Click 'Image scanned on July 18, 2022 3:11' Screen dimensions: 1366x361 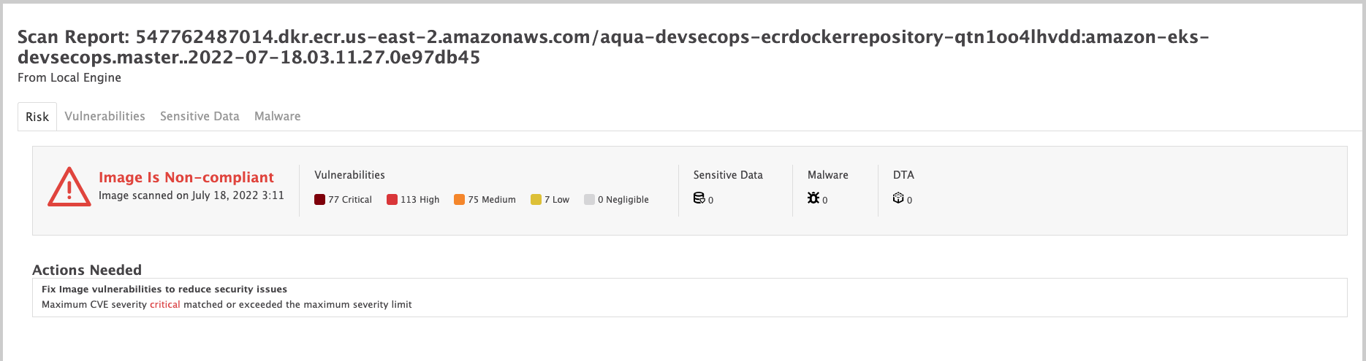point(191,195)
